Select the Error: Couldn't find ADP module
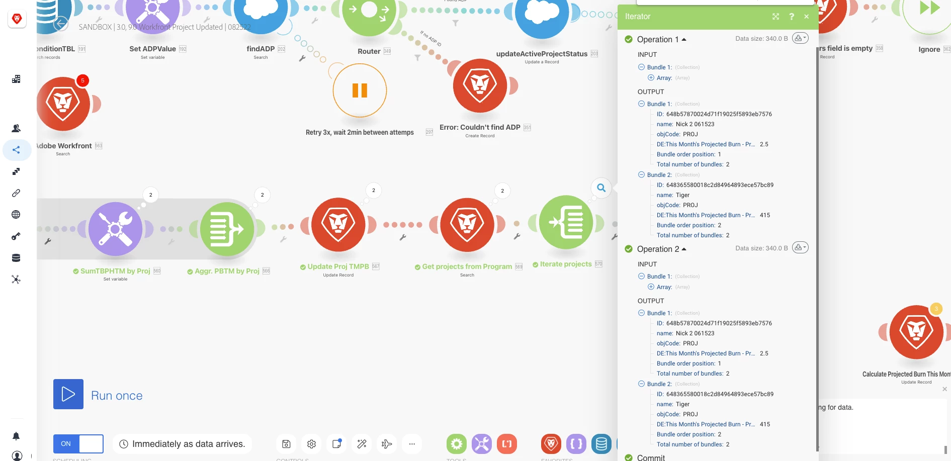Screen dimensions: 951x461 (x=480, y=85)
